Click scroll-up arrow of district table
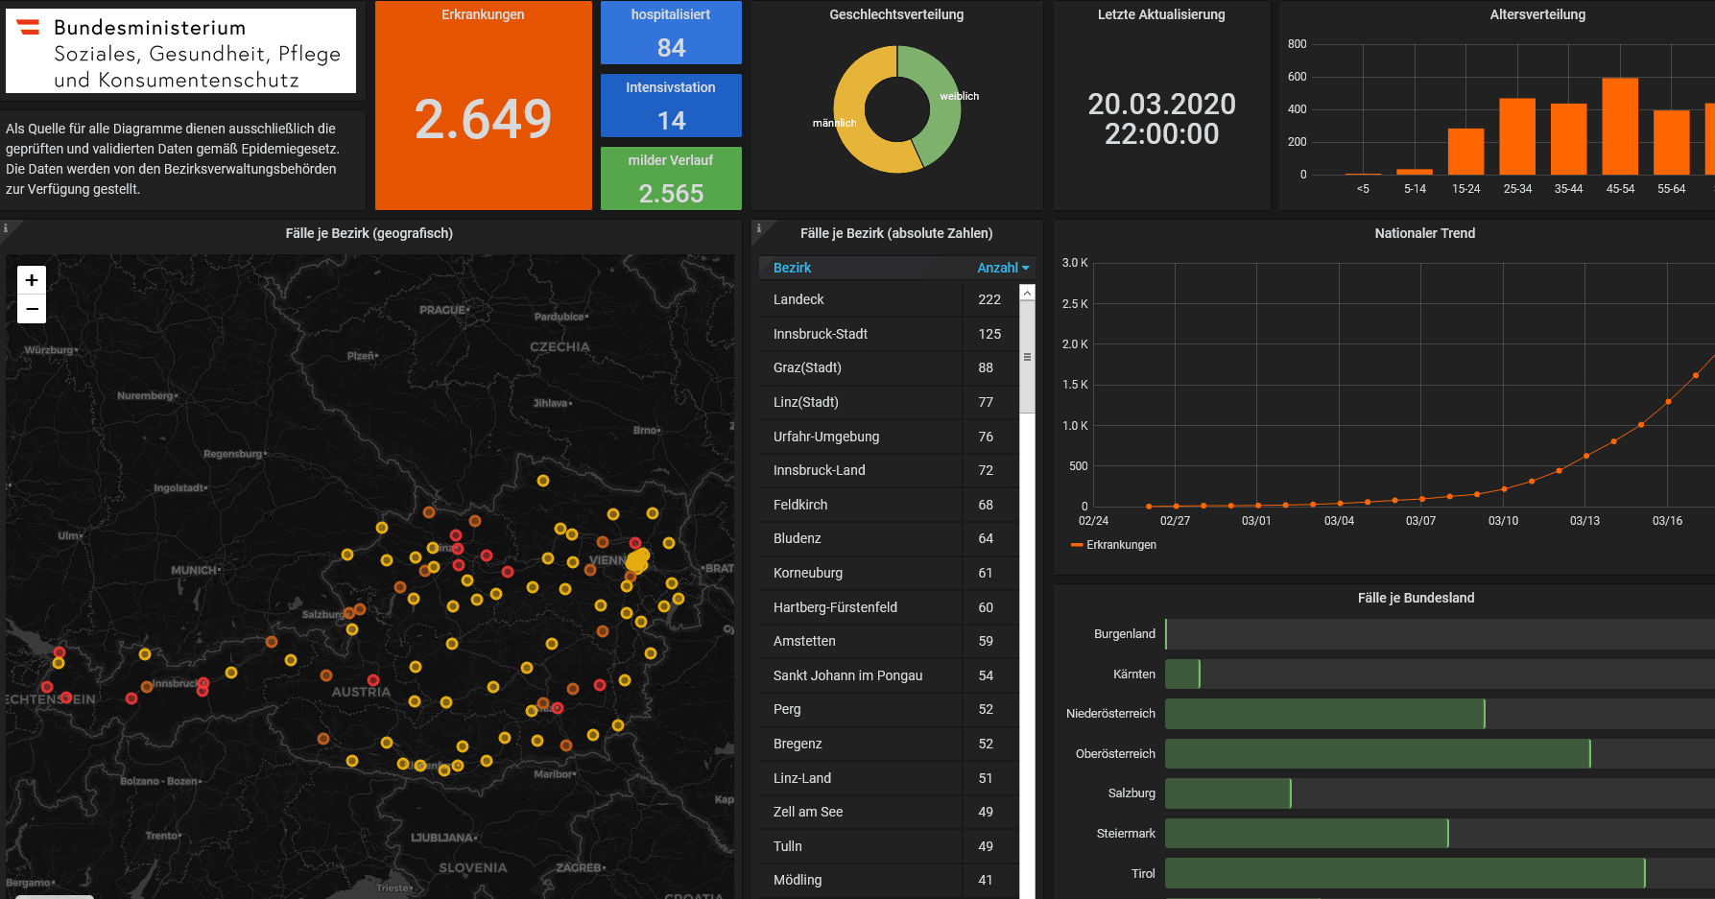The height and width of the screenshot is (899, 1715). (1027, 293)
